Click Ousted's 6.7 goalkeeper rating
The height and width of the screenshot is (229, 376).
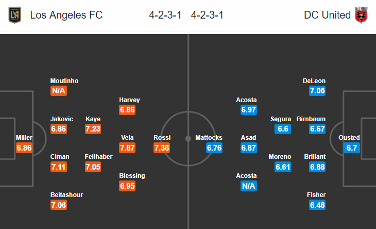pos(352,148)
